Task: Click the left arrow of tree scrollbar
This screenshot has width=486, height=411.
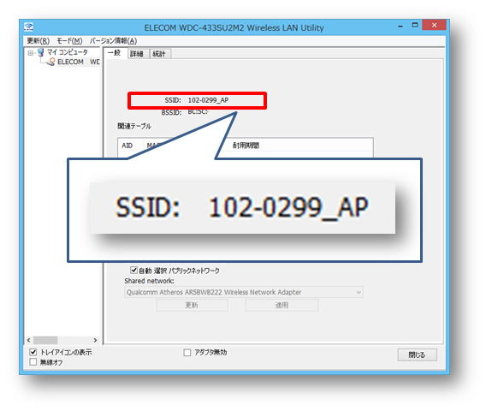Action: pos(28,340)
